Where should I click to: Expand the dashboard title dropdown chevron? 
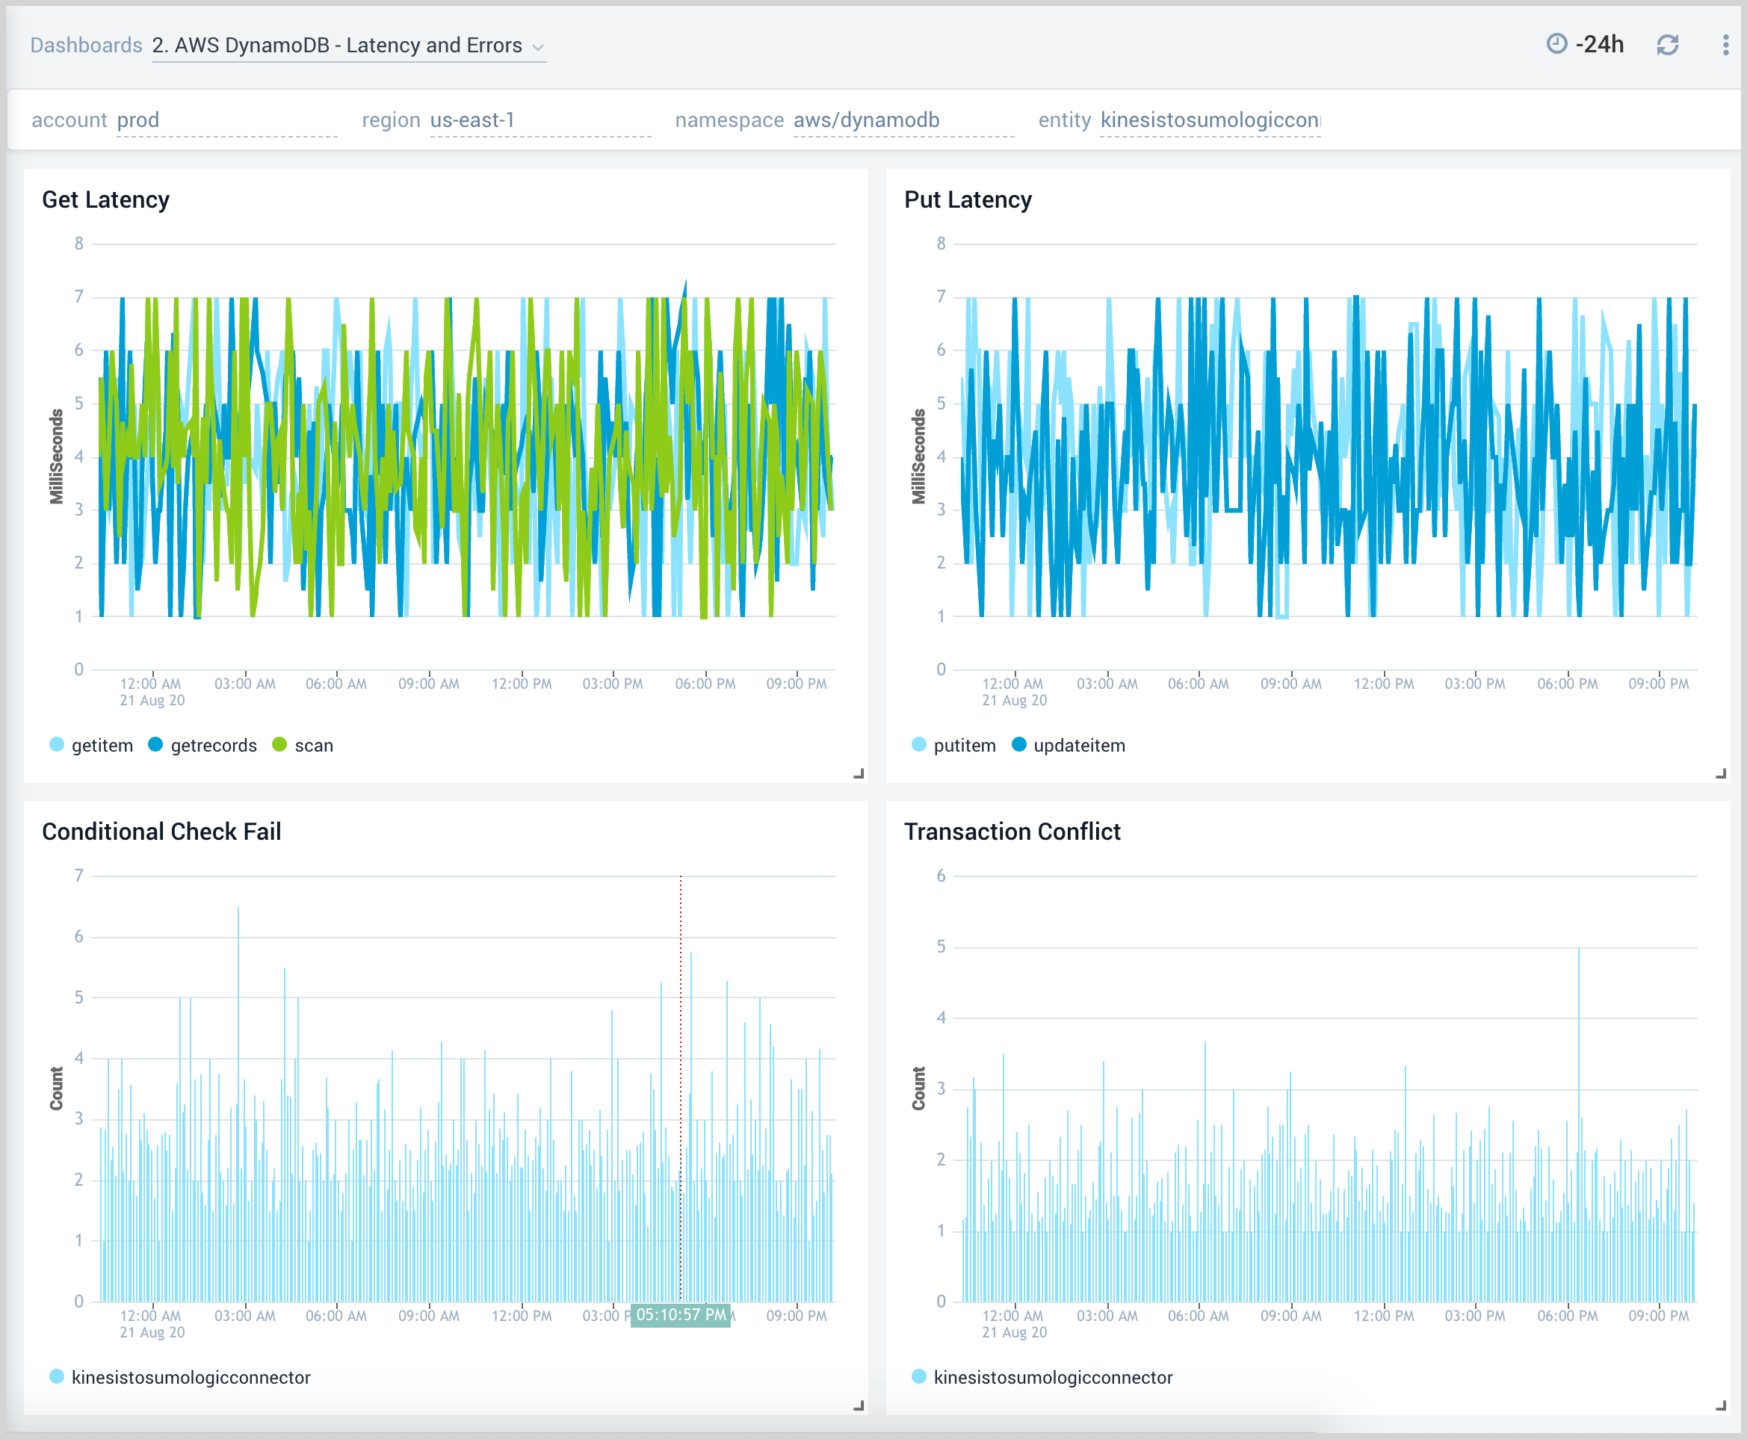click(x=537, y=47)
